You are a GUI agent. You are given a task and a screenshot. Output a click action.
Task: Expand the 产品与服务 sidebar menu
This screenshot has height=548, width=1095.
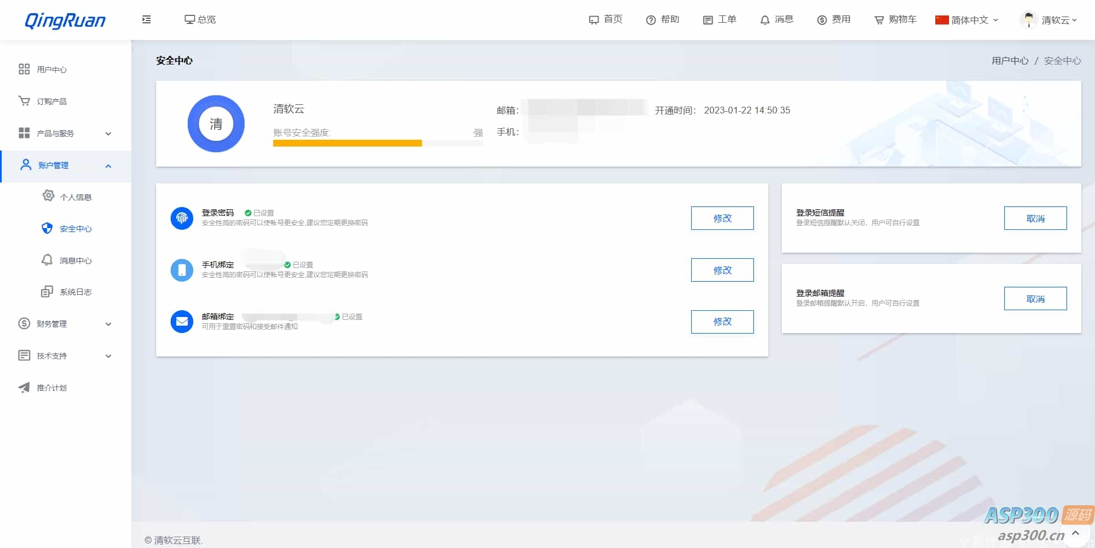(x=64, y=133)
